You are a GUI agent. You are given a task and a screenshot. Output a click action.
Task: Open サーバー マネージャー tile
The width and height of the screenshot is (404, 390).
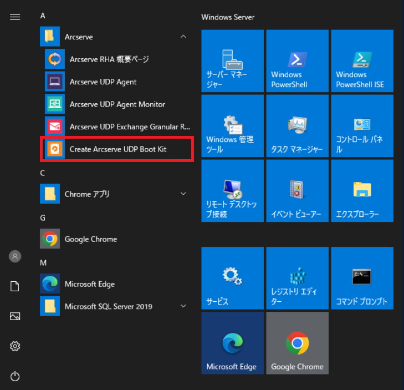pos(232,61)
